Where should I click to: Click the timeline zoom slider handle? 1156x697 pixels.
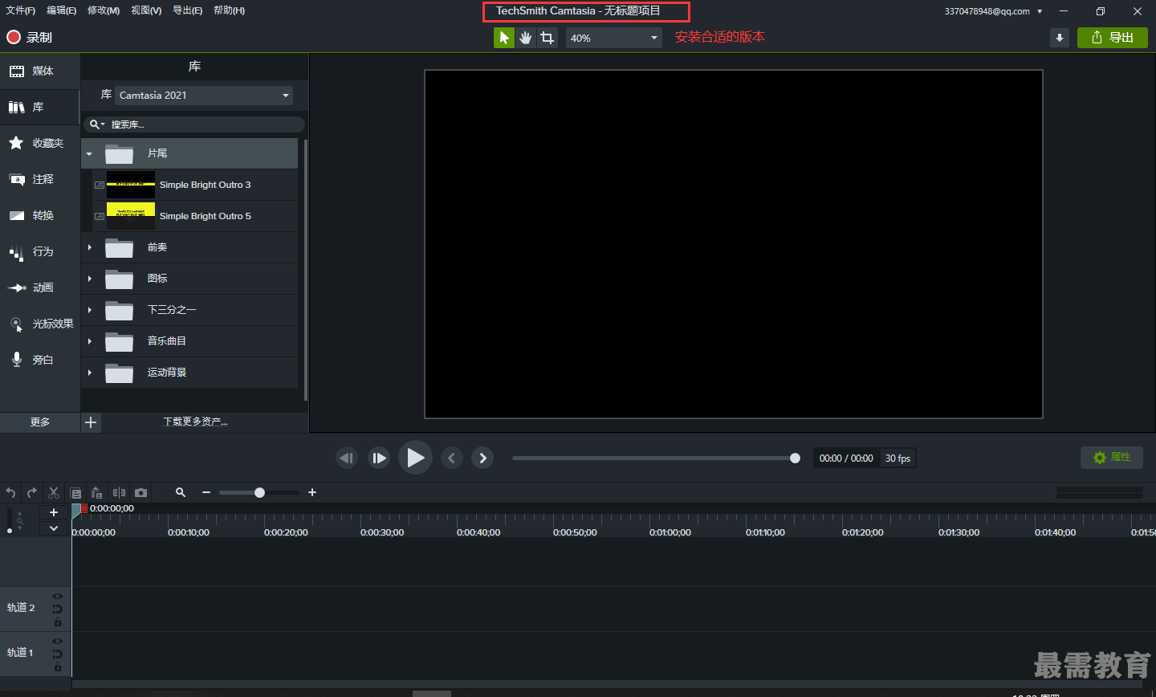tap(259, 492)
